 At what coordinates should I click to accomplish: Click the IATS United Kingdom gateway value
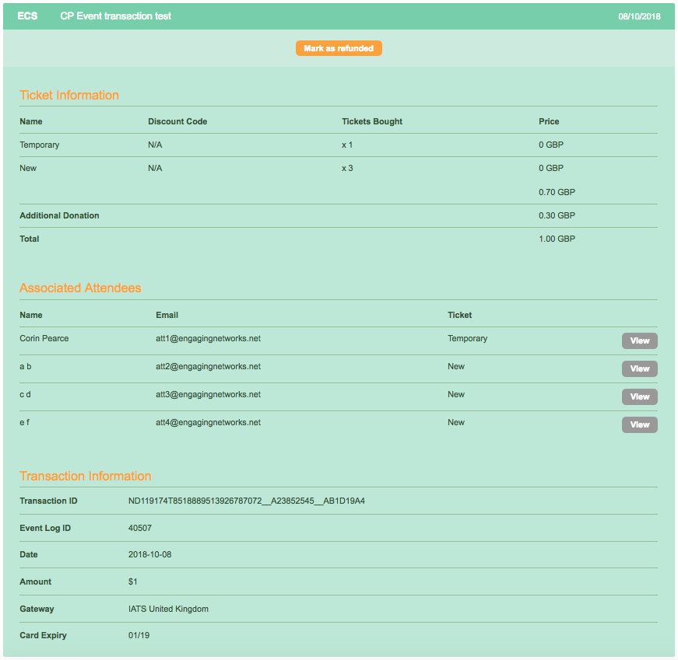[x=168, y=609]
